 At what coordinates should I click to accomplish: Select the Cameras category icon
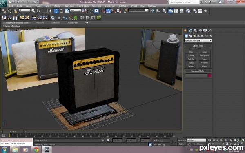[x=198, y=36]
